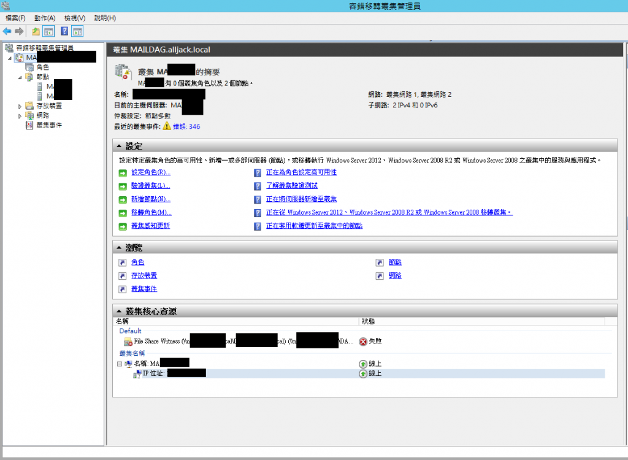Click green arrow icon beside 新增節點
628x460 pixels.
(123, 200)
